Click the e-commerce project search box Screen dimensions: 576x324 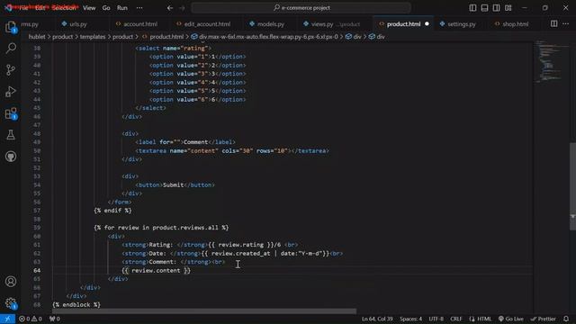click(301, 8)
